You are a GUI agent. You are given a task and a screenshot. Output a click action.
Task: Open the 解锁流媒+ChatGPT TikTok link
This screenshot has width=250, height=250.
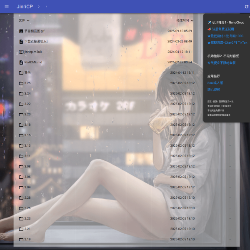pos(227,43)
